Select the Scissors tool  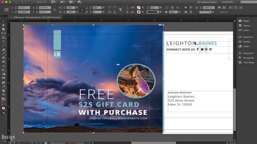click(4, 66)
